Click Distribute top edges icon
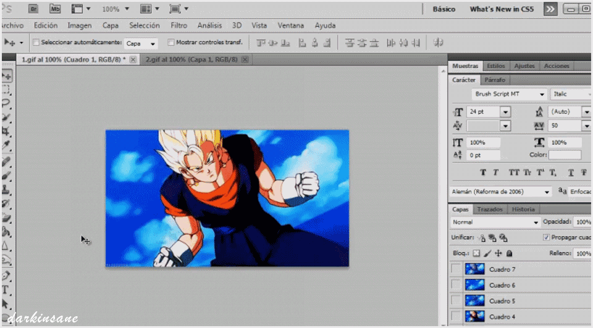The image size is (593, 328). [x=350, y=43]
